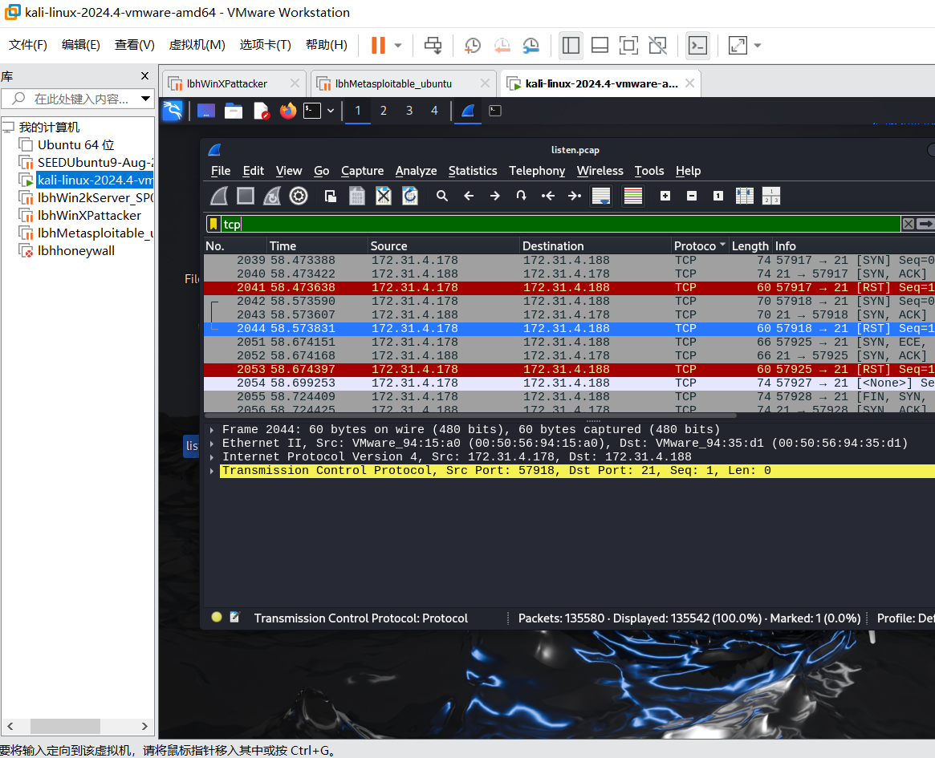
Task: Select packet 2041 RST row
Action: 570,288
